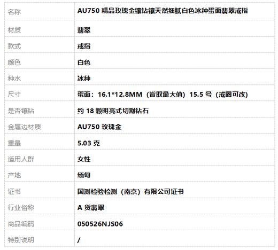Screen dimensions: 278x250
Task: Select the '金属边材质' label
Action: click(24, 127)
